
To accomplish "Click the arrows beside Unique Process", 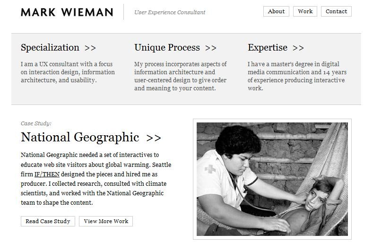I will pos(211,48).
